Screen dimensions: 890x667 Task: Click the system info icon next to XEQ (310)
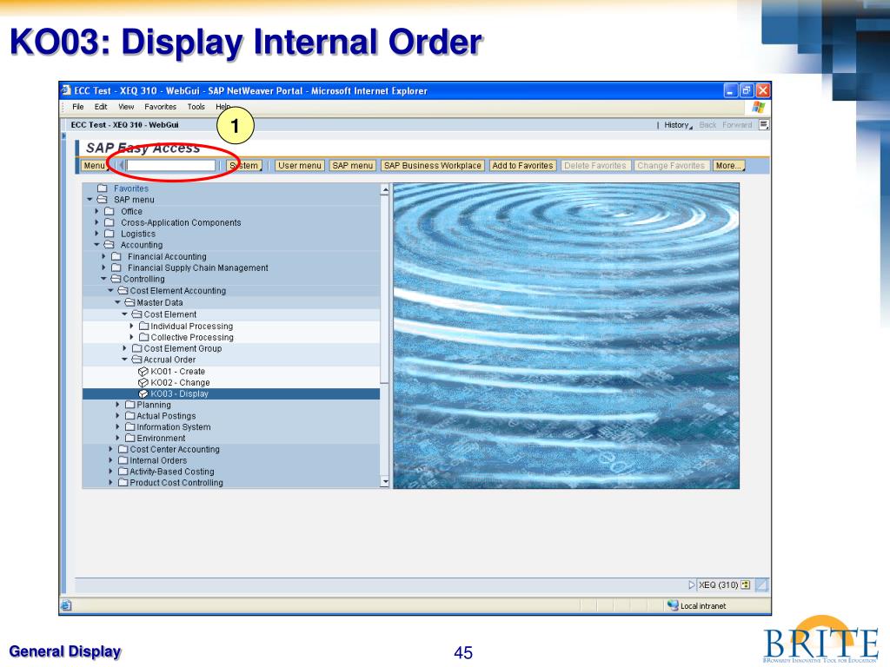(745, 584)
